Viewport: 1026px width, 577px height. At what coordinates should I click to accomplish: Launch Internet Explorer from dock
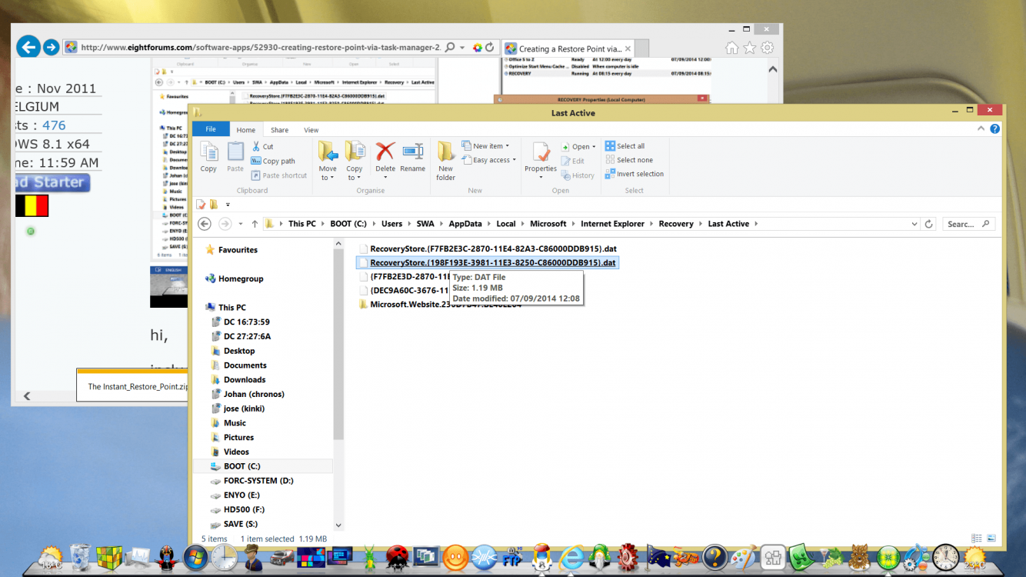pos(572,557)
